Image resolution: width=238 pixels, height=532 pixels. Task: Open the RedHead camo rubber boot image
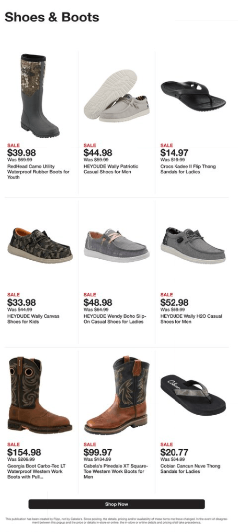click(40, 96)
